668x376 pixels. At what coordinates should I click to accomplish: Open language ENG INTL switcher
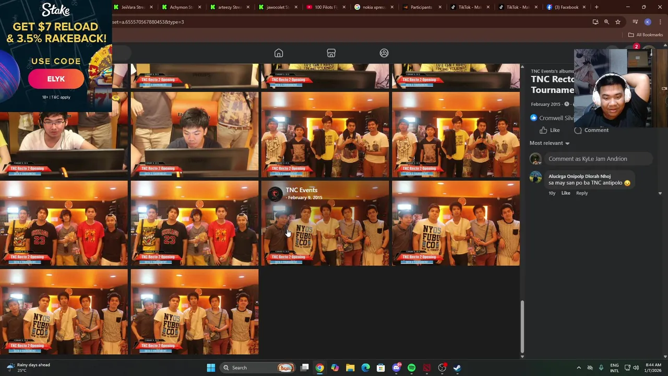click(615, 368)
